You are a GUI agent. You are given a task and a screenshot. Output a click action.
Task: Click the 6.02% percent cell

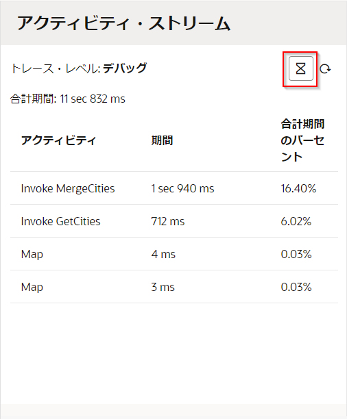pyautogui.click(x=296, y=222)
